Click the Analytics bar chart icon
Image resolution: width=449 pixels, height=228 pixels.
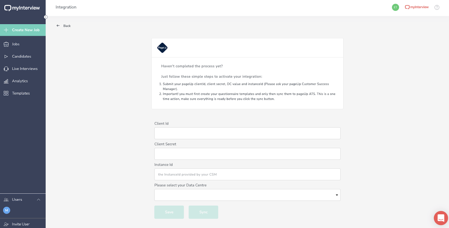pyautogui.click(x=6, y=81)
